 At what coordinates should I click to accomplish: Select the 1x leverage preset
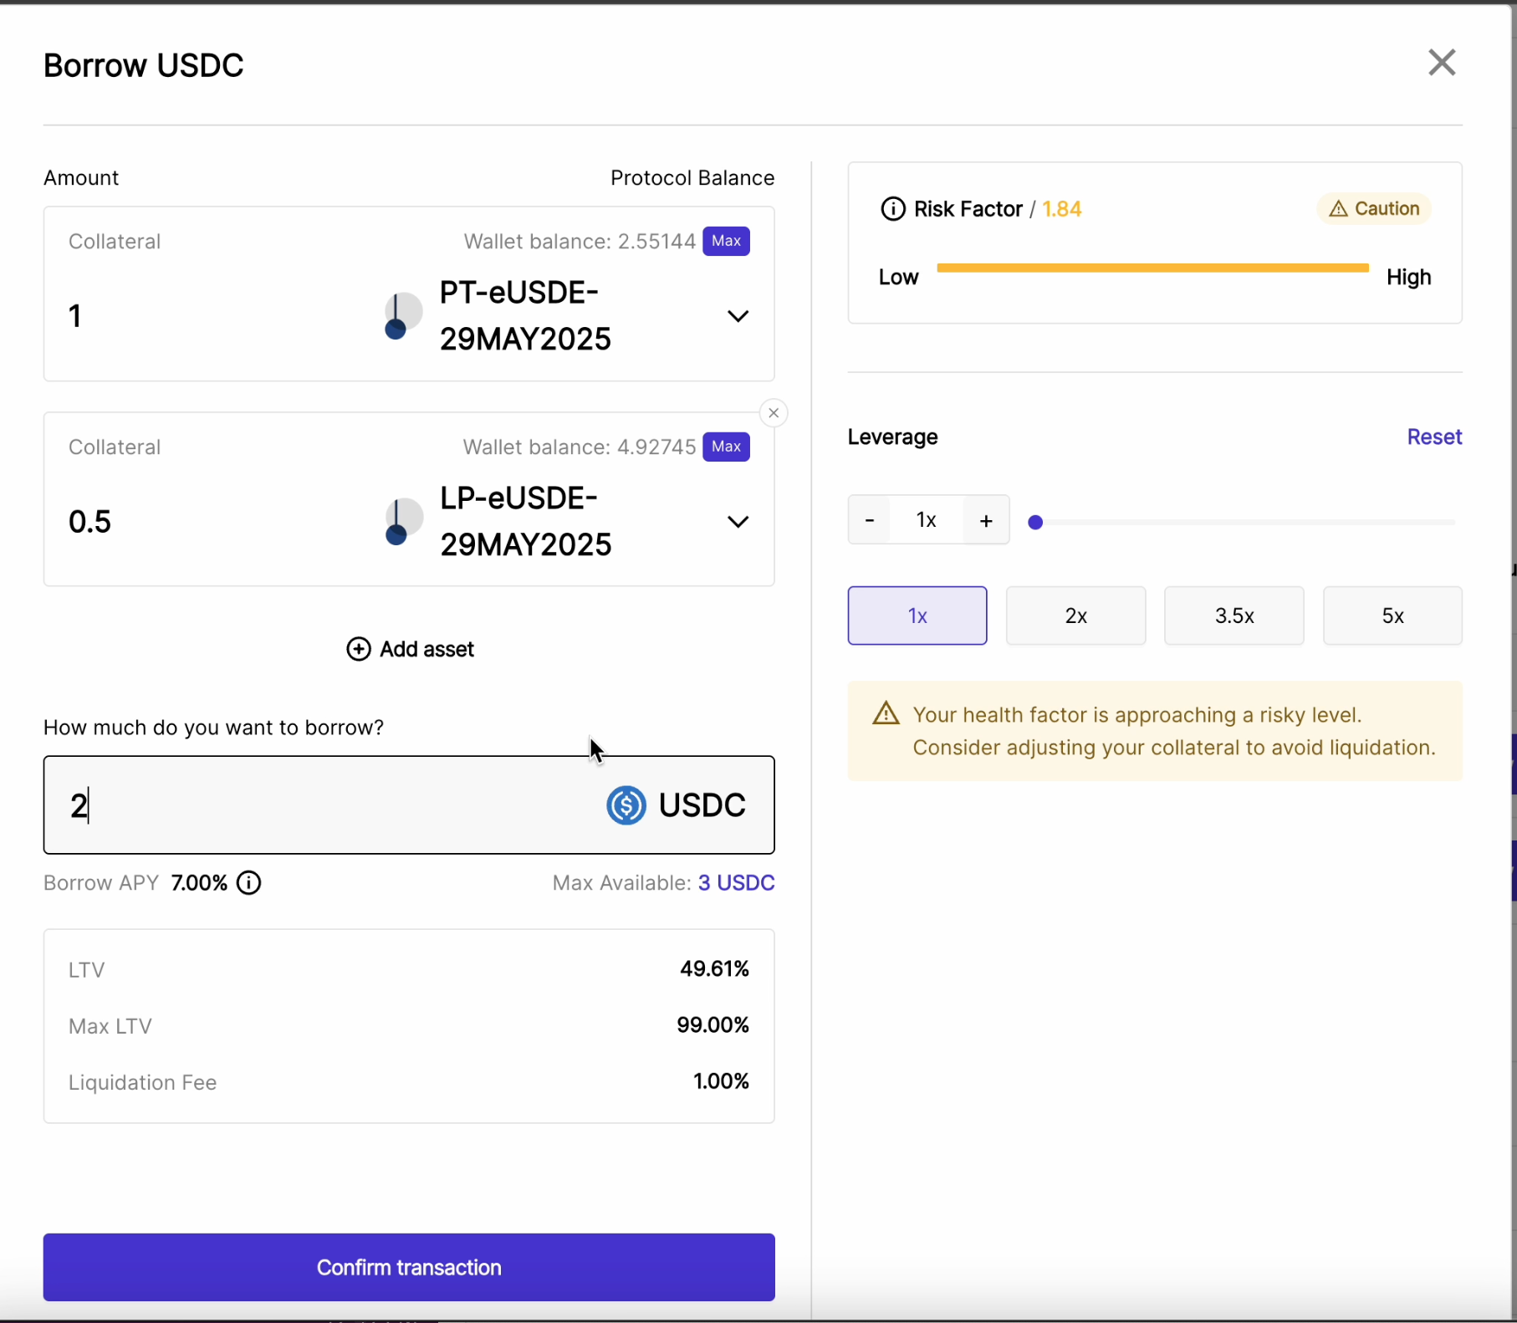pyautogui.click(x=917, y=616)
